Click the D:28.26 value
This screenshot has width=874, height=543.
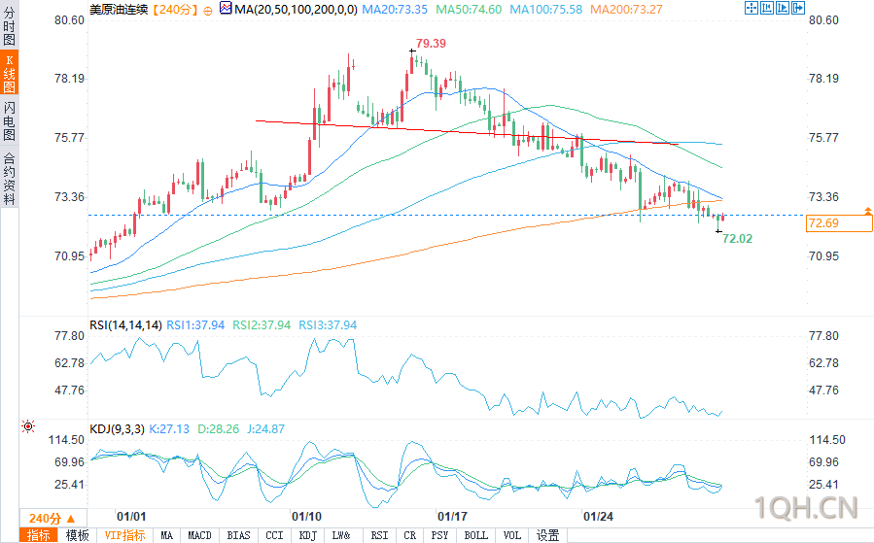(219, 429)
